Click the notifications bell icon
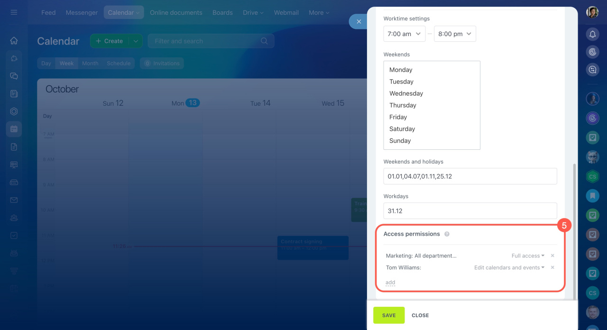The width and height of the screenshot is (607, 330). click(592, 34)
